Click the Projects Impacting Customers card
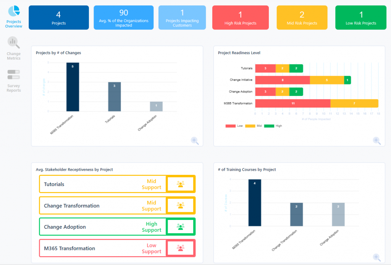 point(182,17)
